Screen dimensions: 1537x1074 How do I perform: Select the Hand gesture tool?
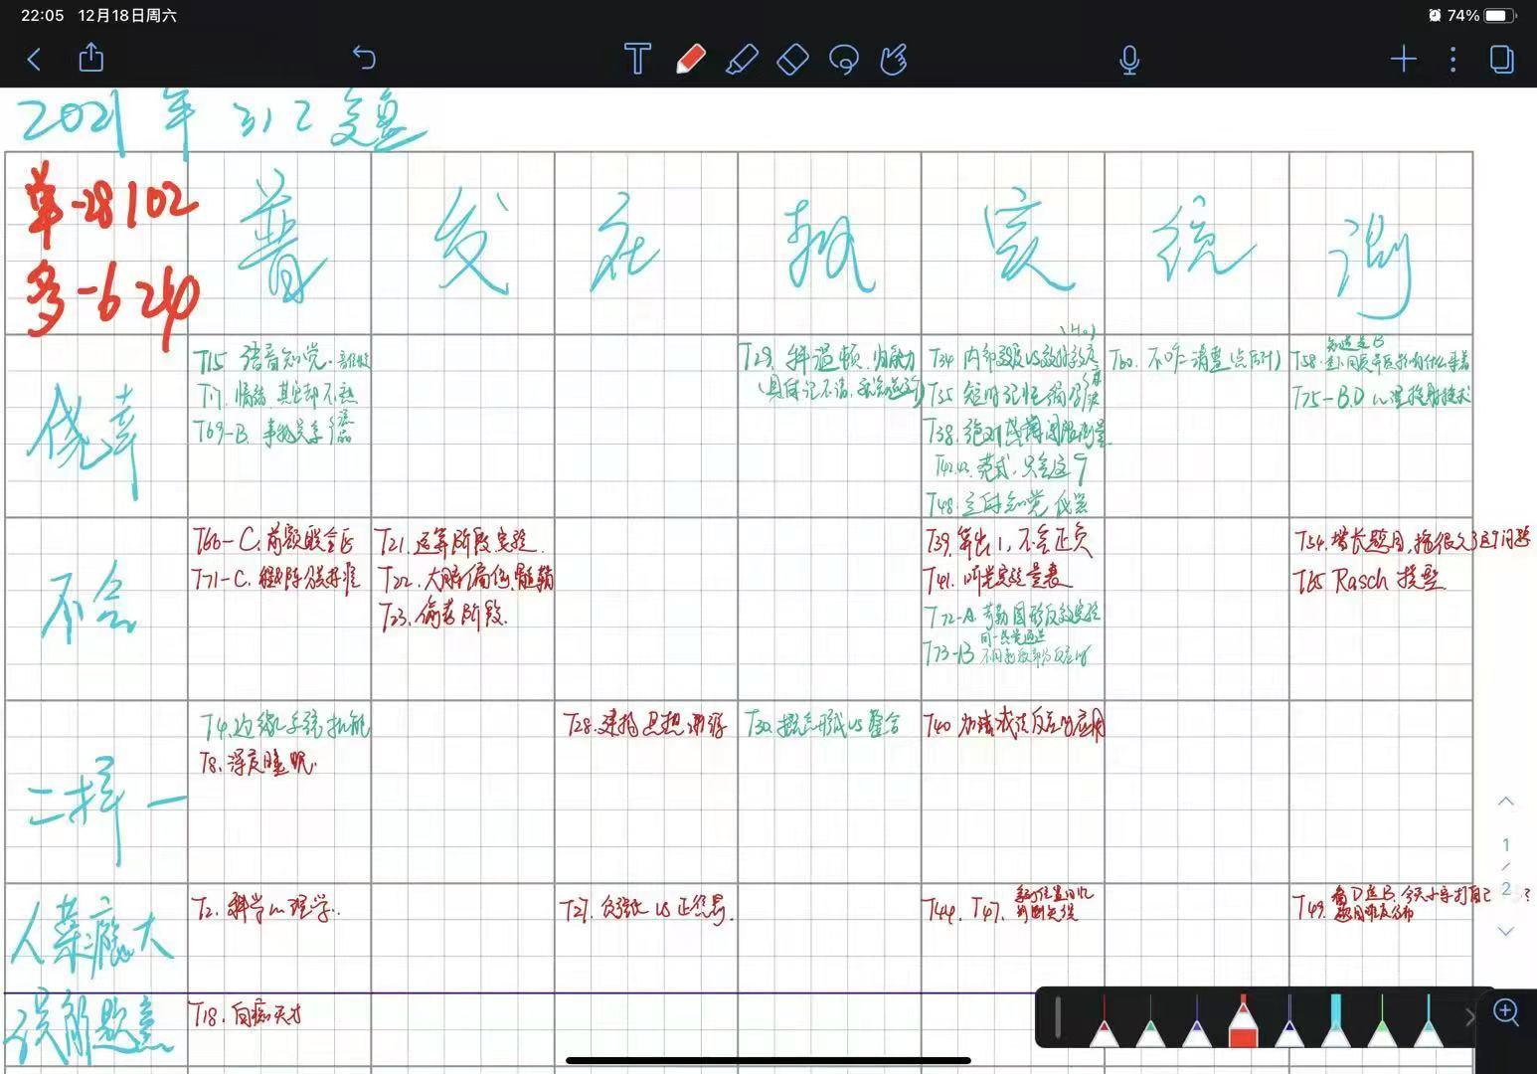894,59
